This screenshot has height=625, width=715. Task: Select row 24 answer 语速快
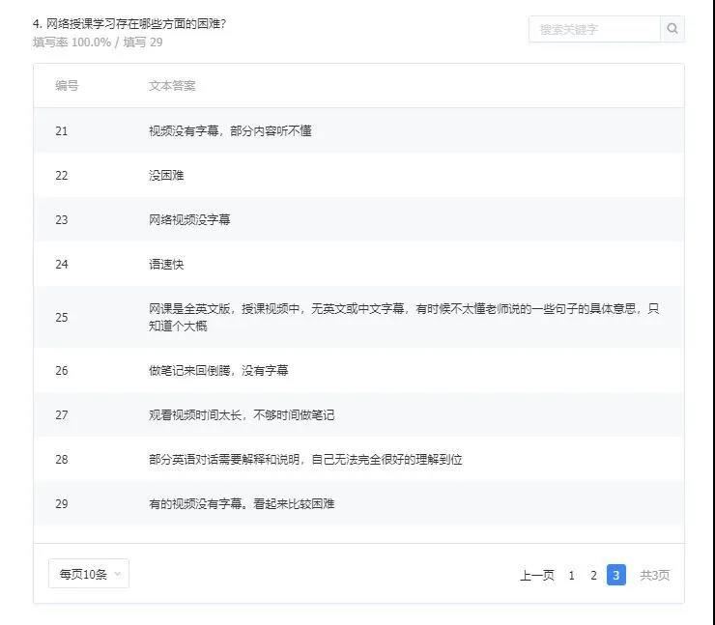[x=166, y=264]
